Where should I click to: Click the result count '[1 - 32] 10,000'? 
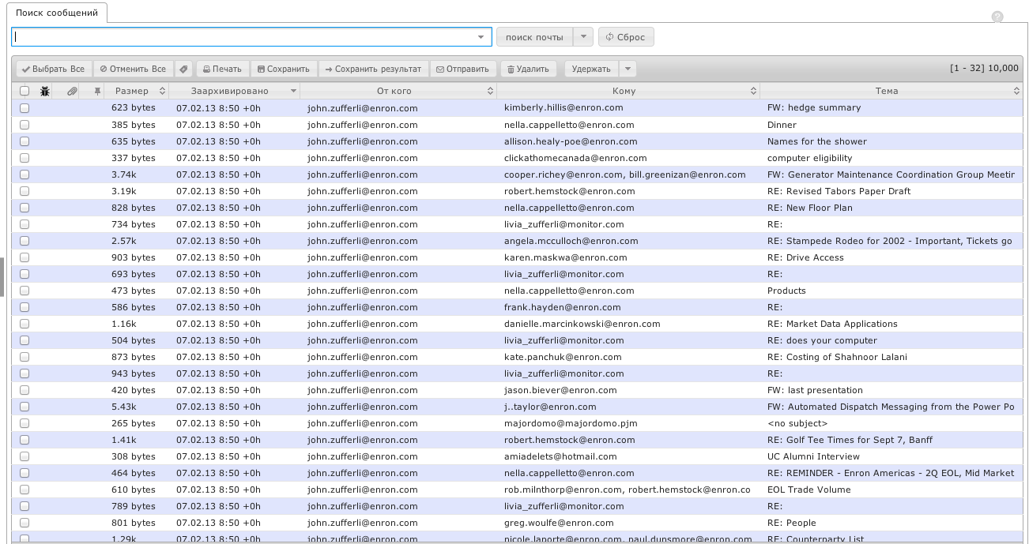[x=984, y=69]
